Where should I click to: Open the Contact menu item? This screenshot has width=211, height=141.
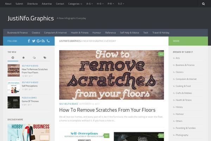(60, 4)
